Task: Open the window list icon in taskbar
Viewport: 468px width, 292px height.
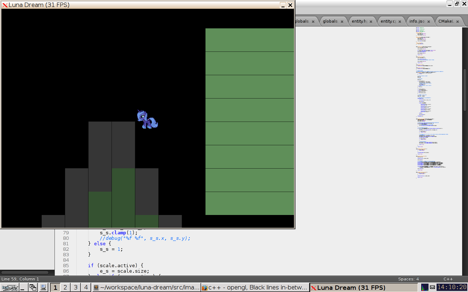Action: (33, 288)
